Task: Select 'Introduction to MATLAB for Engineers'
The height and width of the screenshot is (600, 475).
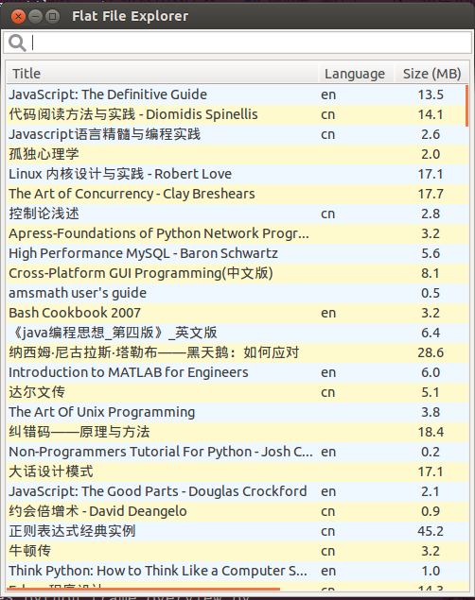Action: [x=237, y=372]
